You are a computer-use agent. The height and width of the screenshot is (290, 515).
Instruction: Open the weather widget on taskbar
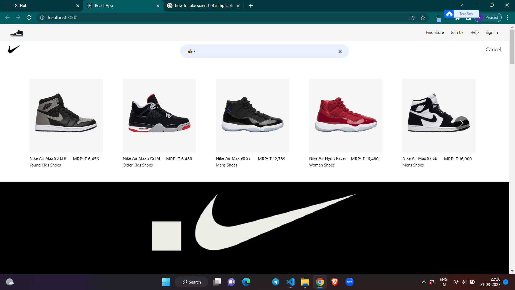10,282
